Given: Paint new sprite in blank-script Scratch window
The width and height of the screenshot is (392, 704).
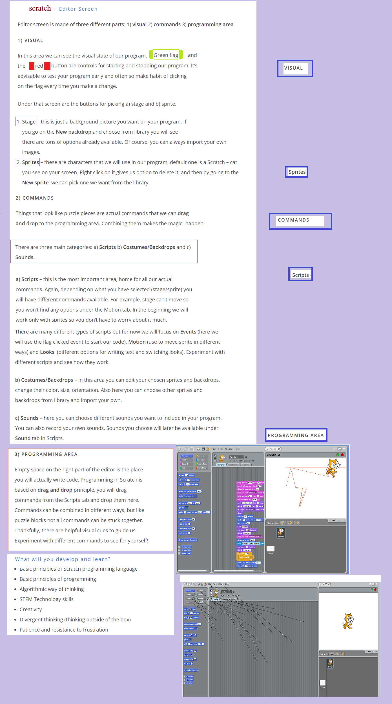Looking at the screenshot, I should pyautogui.click(x=332, y=654).
